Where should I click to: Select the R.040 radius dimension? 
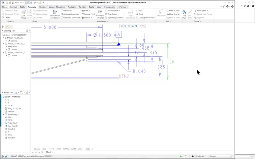pos(139,71)
